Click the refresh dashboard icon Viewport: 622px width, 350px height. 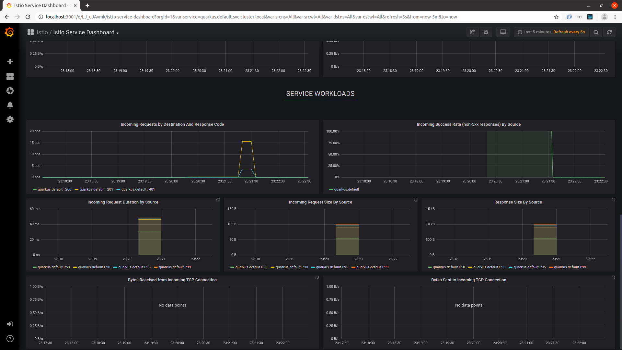tap(609, 32)
